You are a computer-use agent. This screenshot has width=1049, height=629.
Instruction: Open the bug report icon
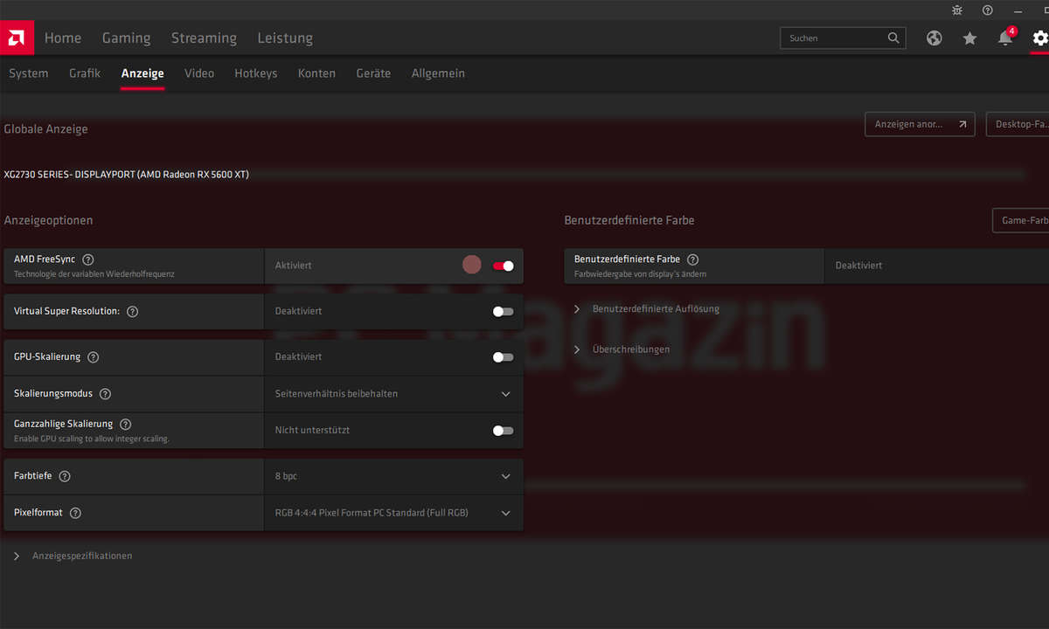[956, 10]
